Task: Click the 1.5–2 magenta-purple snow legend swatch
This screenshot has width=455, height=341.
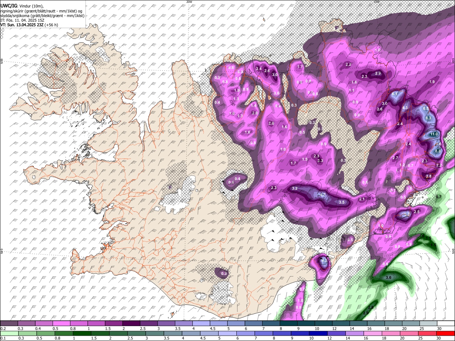Action: pos(113,323)
